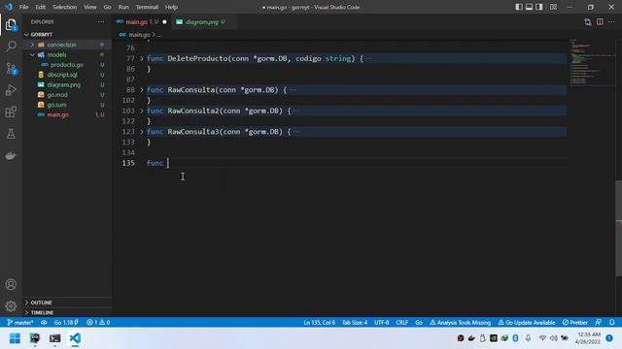Open errors and warnings count
The image size is (622, 349).
98,323
